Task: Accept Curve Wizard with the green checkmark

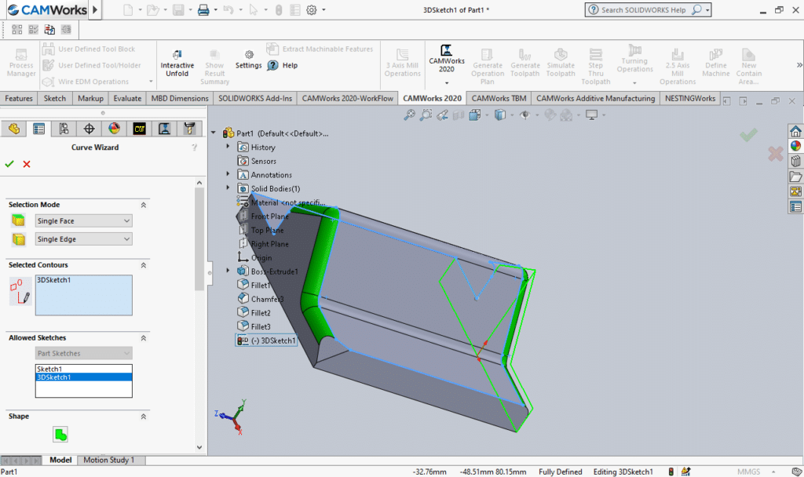Action: (9, 164)
